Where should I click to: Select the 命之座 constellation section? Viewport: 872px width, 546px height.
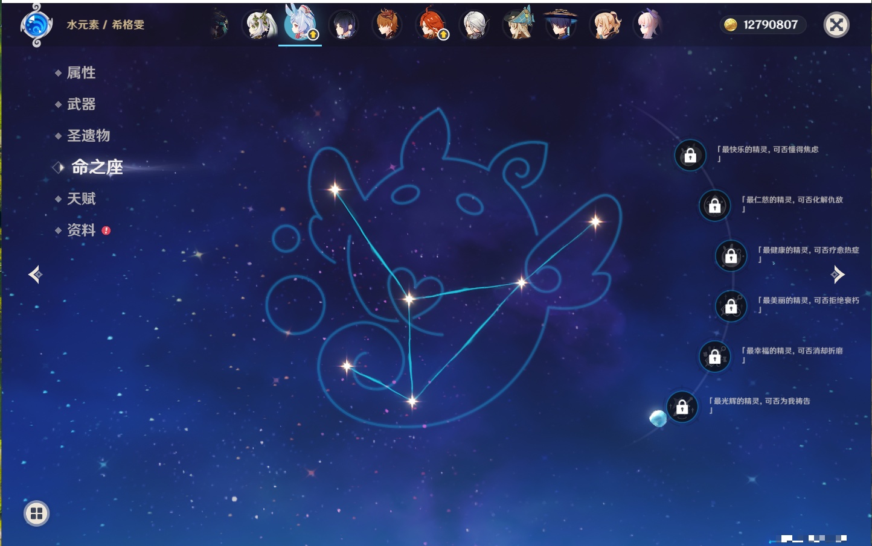point(97,167)
